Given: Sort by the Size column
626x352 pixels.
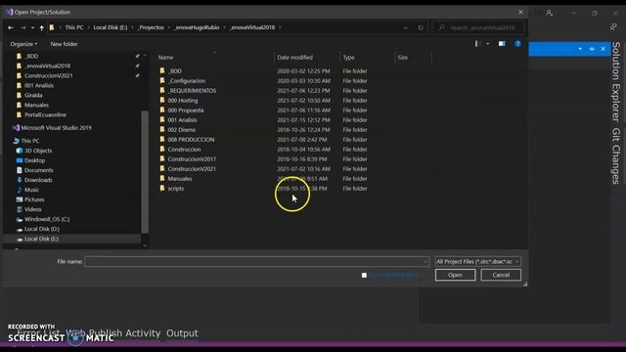Looking at the screenshot, I should (x=403, y=58).
